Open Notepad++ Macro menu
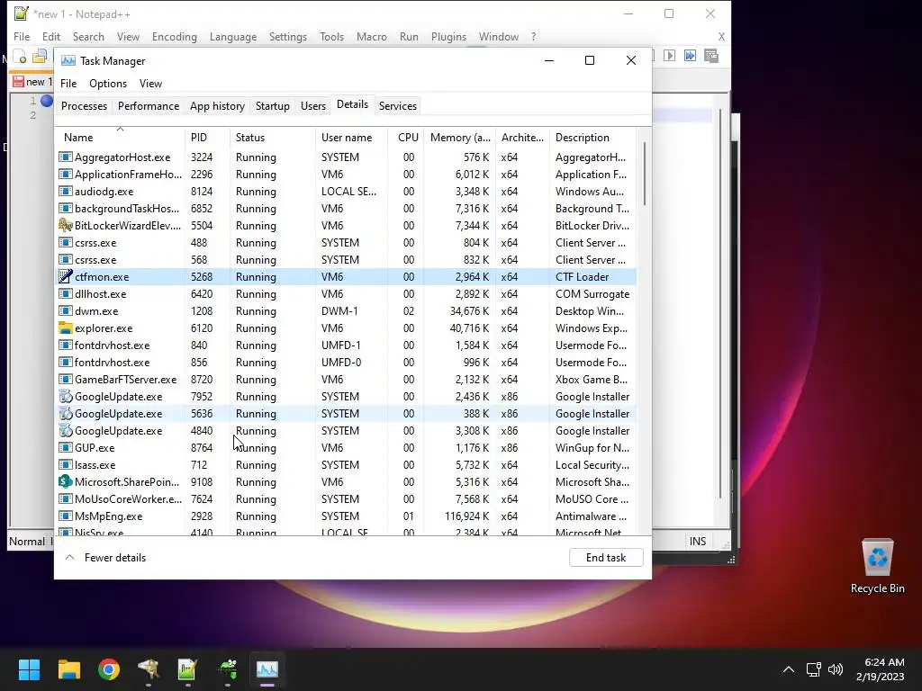The image size is (922, 691). click(372, 36)
